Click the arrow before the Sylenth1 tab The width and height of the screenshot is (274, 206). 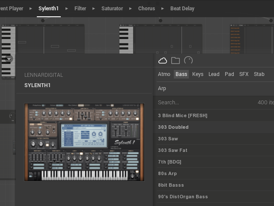[31, 9]
